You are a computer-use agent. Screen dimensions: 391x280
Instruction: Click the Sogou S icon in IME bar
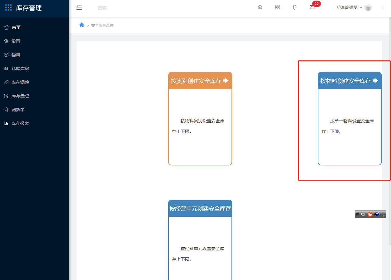tap(370, 214)
